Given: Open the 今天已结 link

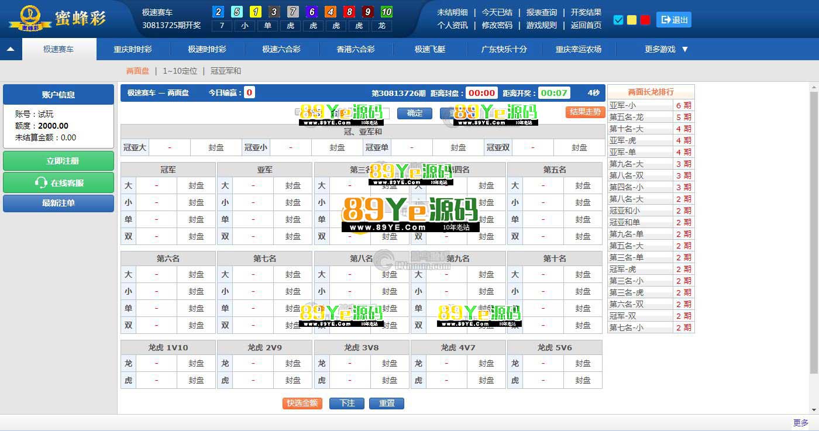Looking at the screenshot, I should coord(497,12).
